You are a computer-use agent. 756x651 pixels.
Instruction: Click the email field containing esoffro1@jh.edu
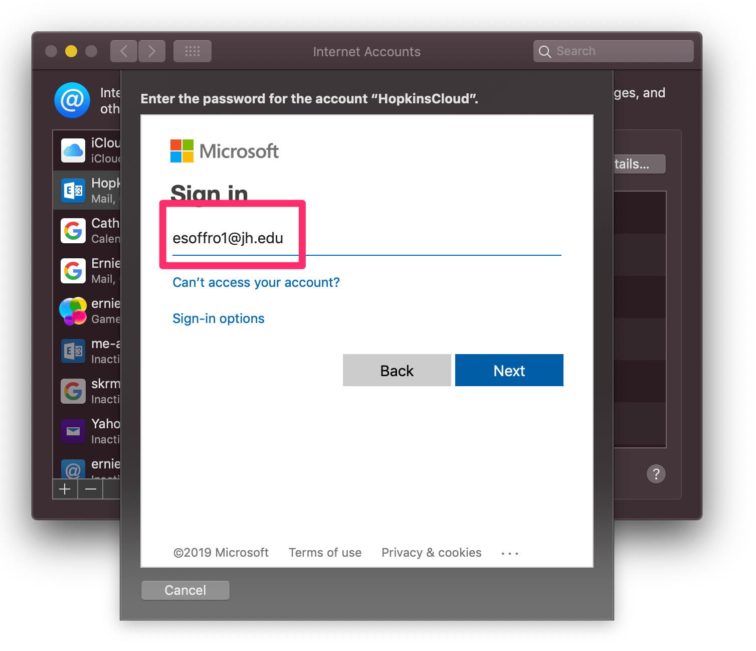(367, 239)
